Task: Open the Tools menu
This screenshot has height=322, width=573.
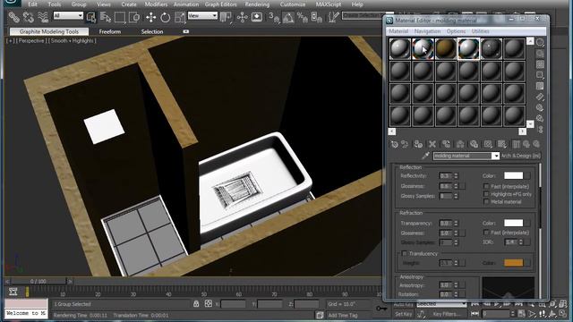Action: coord(54,4)
